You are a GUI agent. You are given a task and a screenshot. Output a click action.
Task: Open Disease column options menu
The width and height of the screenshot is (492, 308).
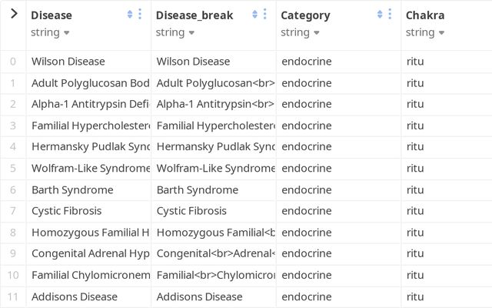[x=140, y=15]
